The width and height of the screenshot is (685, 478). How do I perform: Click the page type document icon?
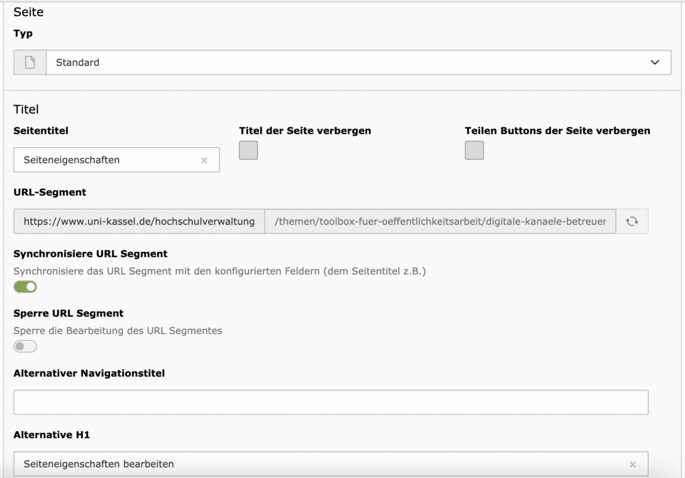click(30, 63)
